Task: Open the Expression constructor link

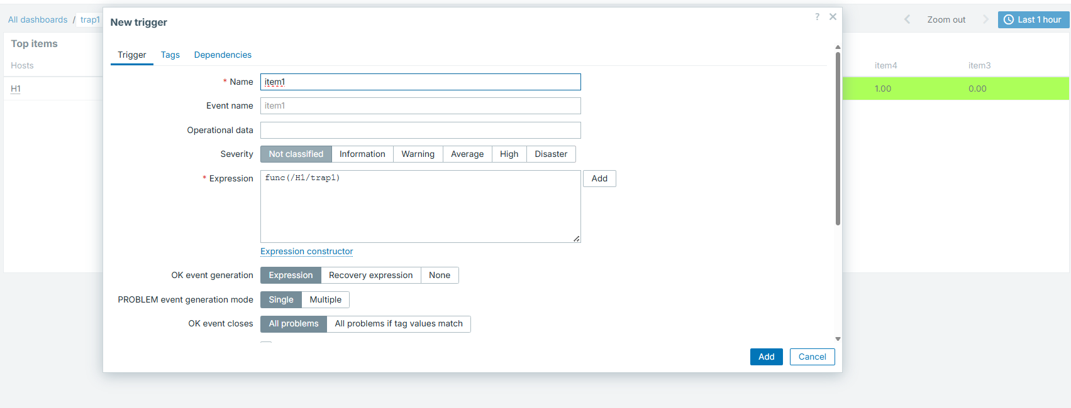Action: coord(306,252)
